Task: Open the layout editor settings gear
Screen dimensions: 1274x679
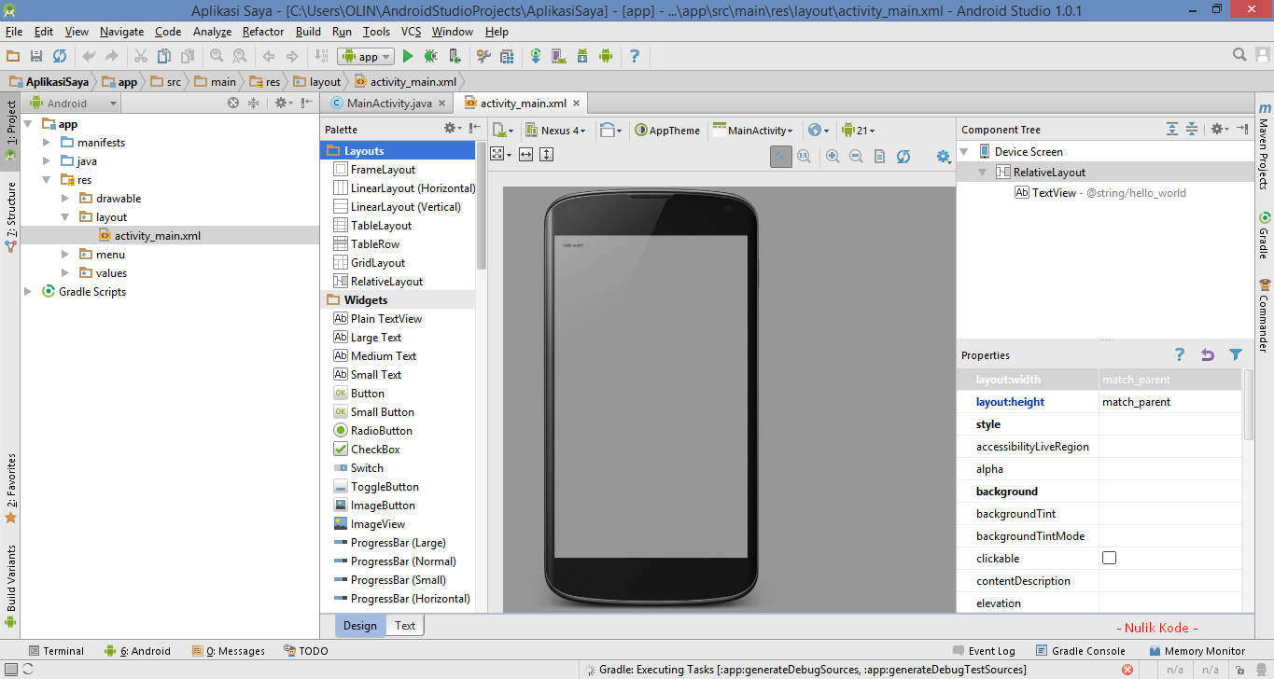Action: [x=944, y=157]
